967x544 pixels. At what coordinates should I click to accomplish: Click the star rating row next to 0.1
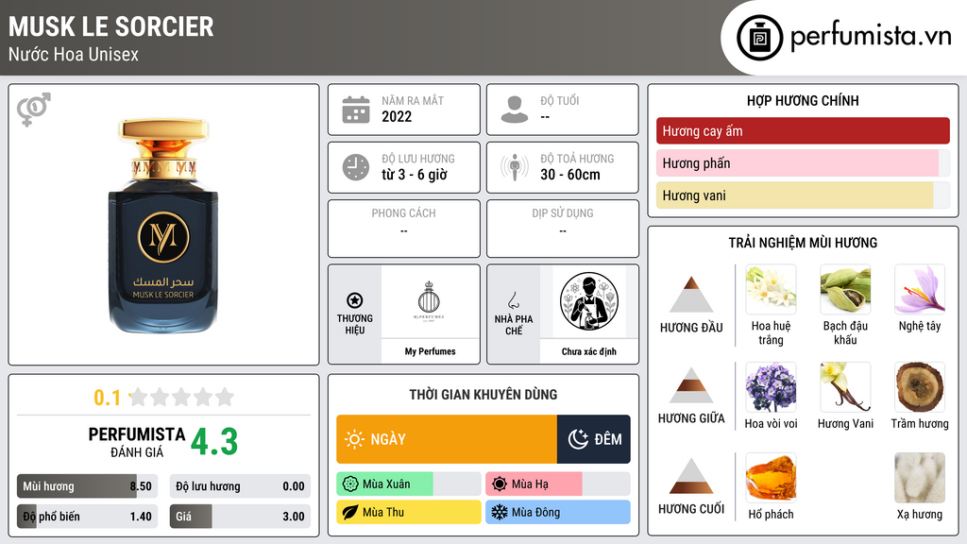click(182, 397)
